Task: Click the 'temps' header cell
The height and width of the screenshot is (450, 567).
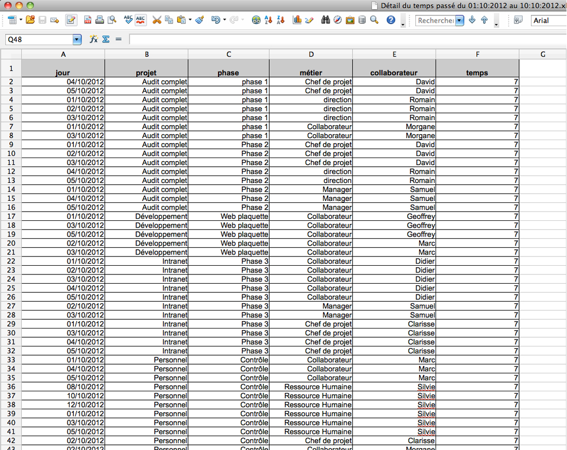Action: (x=477, y=68)
